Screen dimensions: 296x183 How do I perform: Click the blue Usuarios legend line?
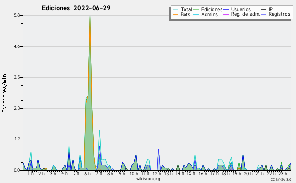click(x=226, y=10)
